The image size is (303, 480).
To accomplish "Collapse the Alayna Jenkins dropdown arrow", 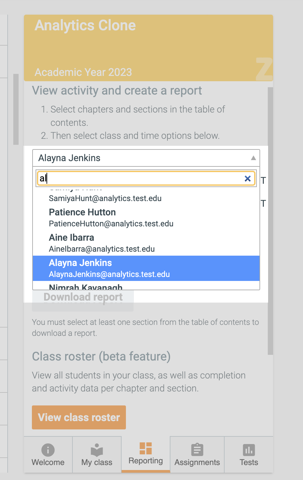I will pyautogui.click(x=253, y=158).
